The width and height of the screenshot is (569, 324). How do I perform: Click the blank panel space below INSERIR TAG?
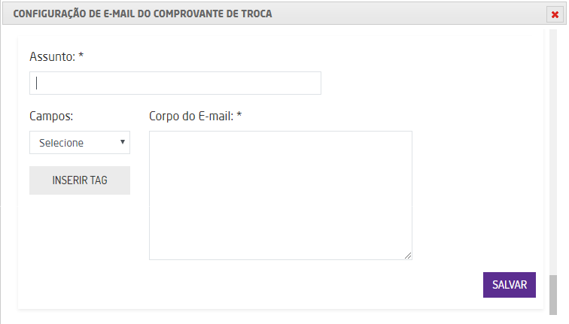79,241
